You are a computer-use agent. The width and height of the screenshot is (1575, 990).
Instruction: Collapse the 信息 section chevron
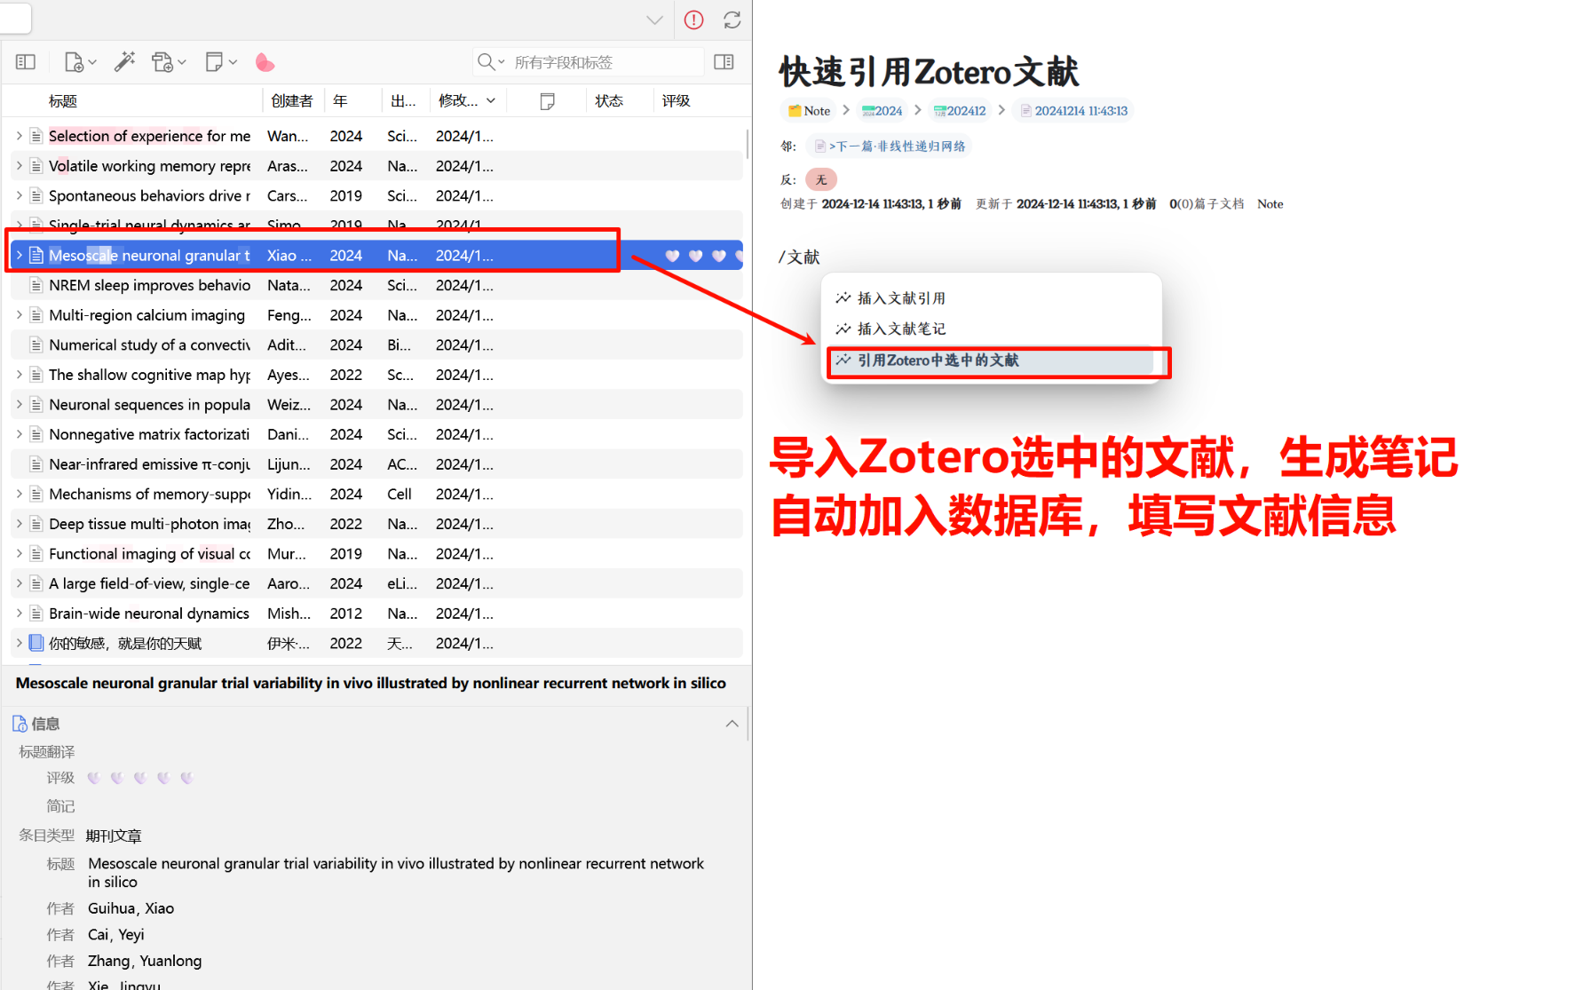tap(732, 724)
